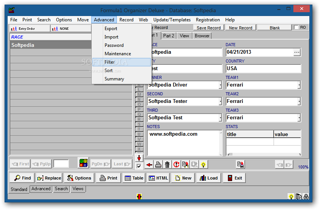The image size is (320, 210).
Task: Click the Table button
Action: point(134,178)
